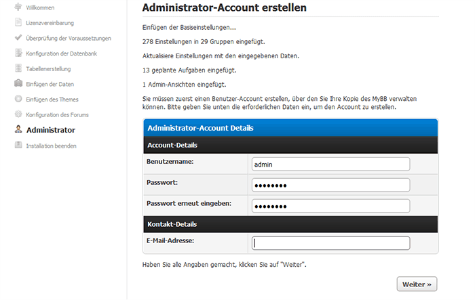This screenshot has width=475, height=300.
Task: Click the Benutzername: label
Action: pyautogui.click(x=170, y=161)
